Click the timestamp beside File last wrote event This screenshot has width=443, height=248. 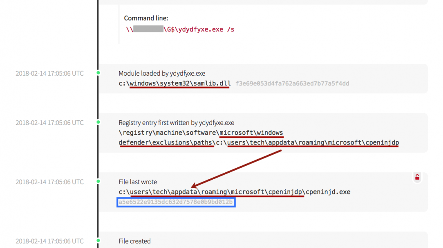[49, 182]
